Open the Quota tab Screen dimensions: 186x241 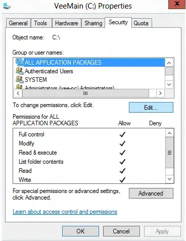point(141,23)
